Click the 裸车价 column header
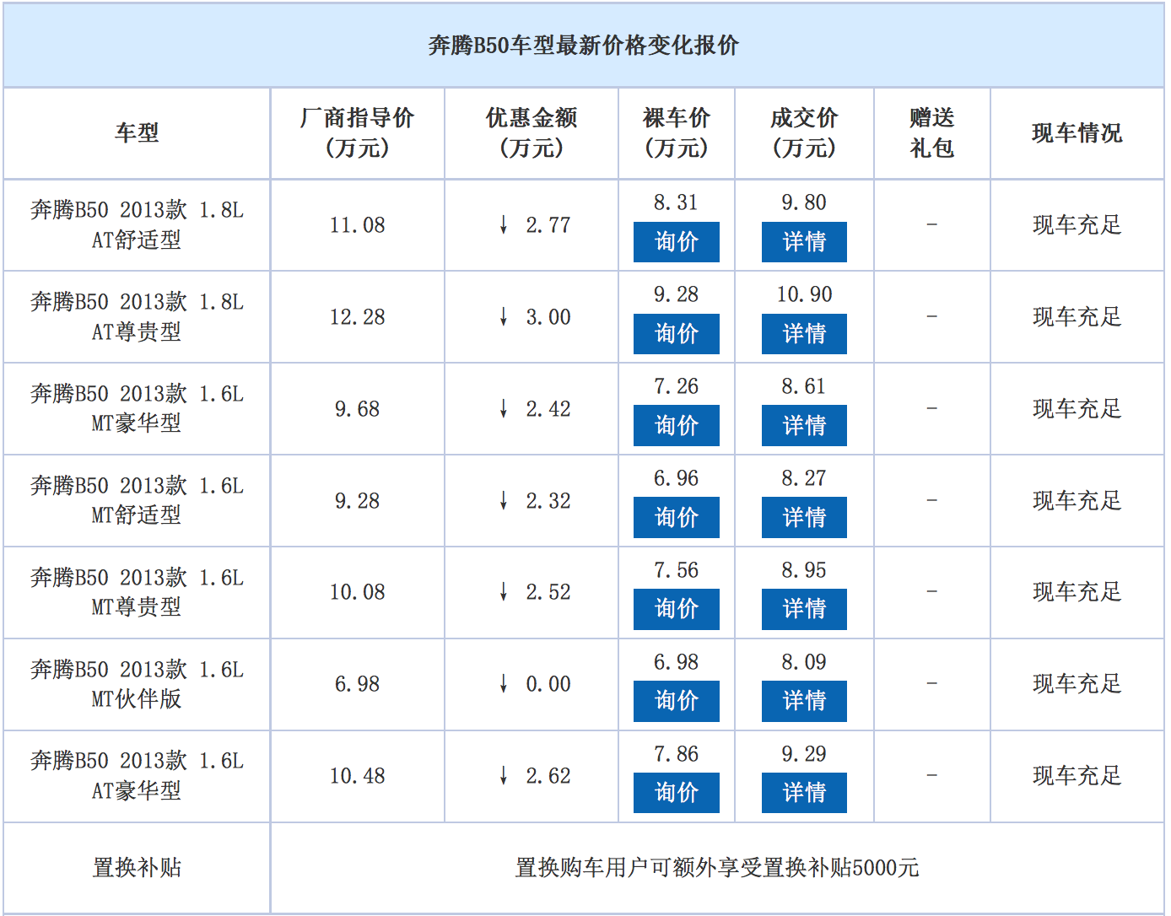Image resolution: width=1171 pixels, height=916 pixels. (676, 133)
